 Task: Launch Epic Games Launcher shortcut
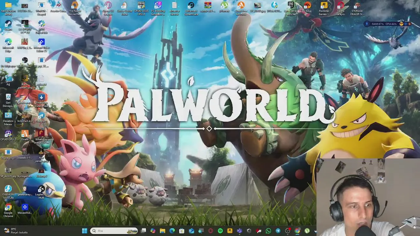pyautogui.click(x=291, y=9)
